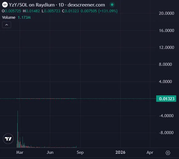Image resolution: width=179 pixels, height=159 pixels.
Task: Click the -8.0000 price axis label
Action: (x=166, y=133)
